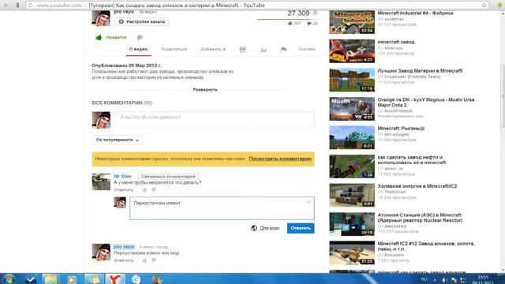Open the video statistics chart icon
Viewport: 505px width, 284px height.
263,50
